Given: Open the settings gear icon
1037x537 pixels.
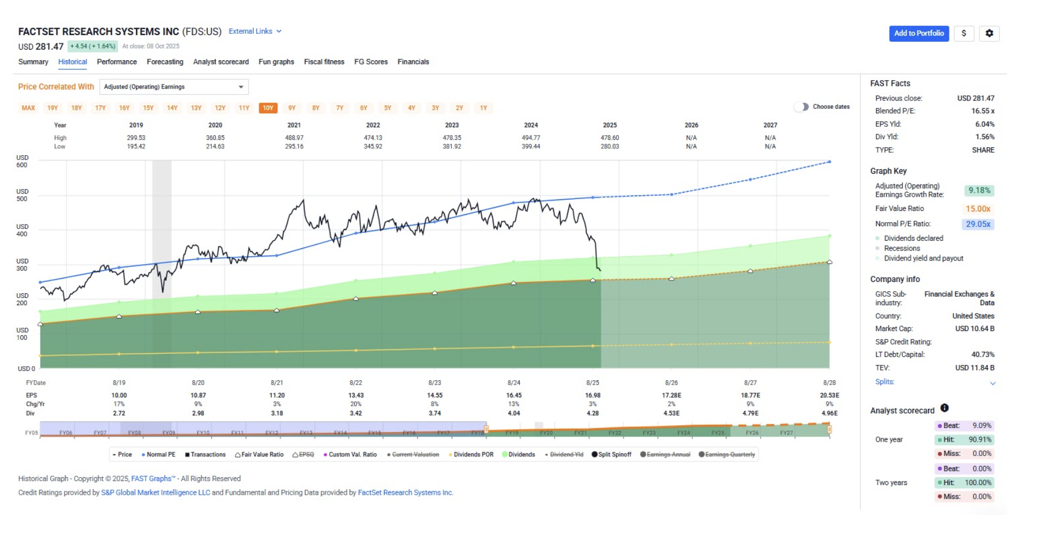Looking at the screenshot, I should click(x=989, y=33).
